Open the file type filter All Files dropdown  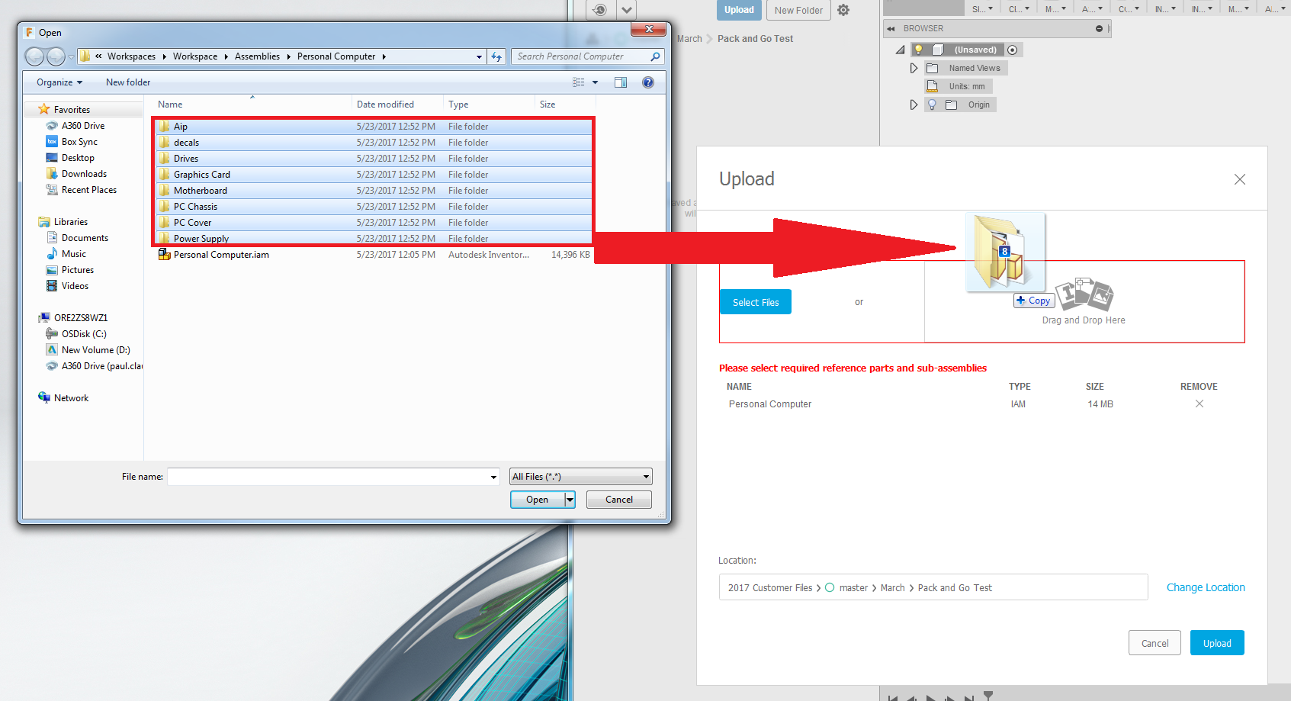point(581,477)
